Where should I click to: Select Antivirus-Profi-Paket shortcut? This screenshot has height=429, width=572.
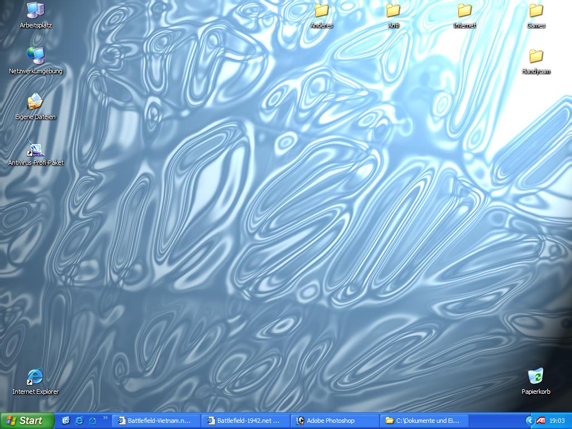click(36, 148)
